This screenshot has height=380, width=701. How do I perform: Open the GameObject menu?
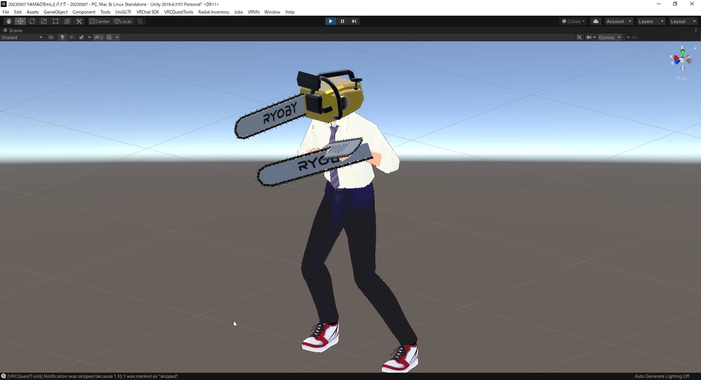click(55, 12)
